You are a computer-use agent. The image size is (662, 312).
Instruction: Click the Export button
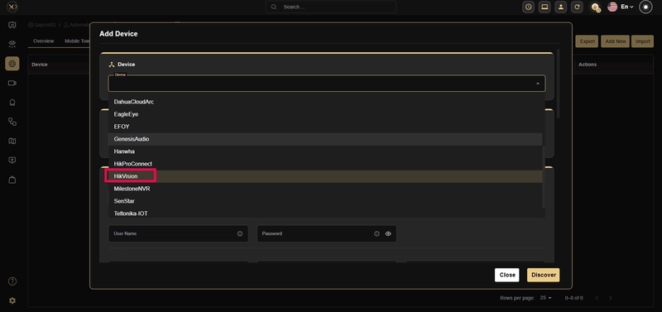coord(587,41)
